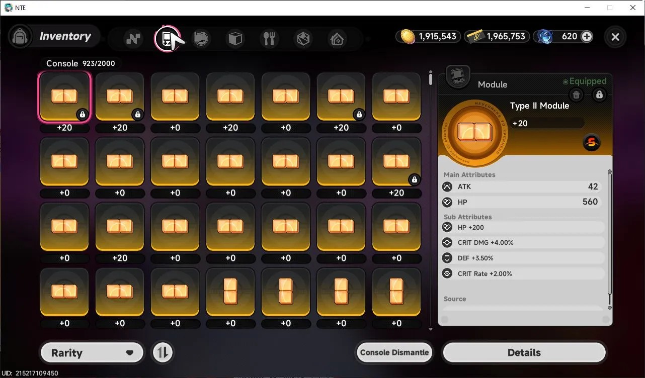Select the sixth locked module in first row
The width and height of the screenshot is (645, 378).
pyautogui.click(x=341, y=97)
